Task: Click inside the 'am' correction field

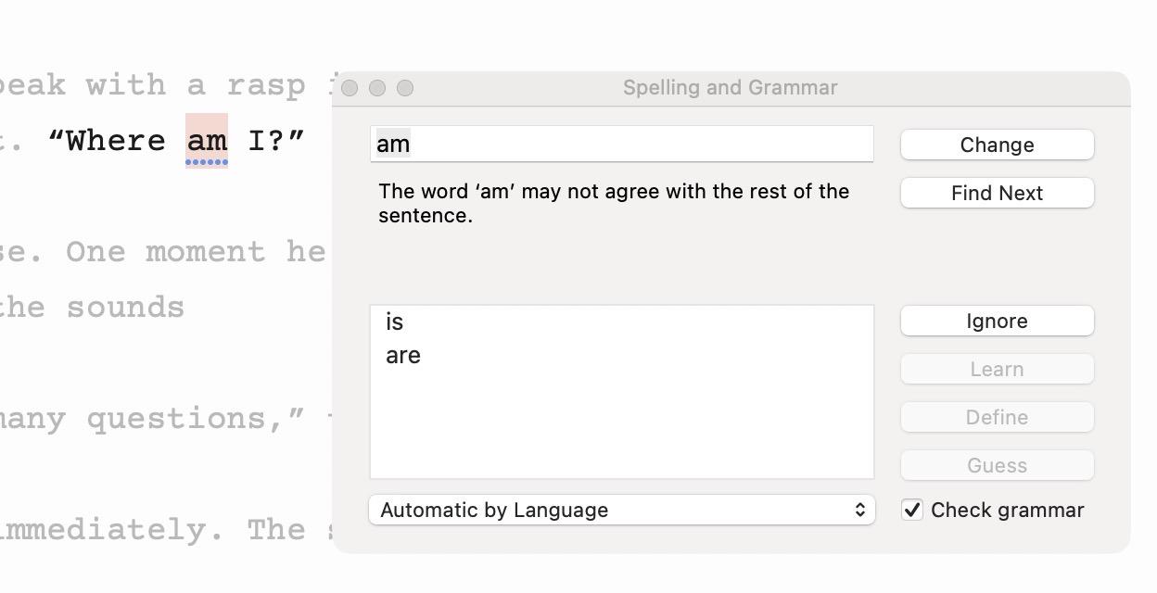Action: tap(621, 144)
